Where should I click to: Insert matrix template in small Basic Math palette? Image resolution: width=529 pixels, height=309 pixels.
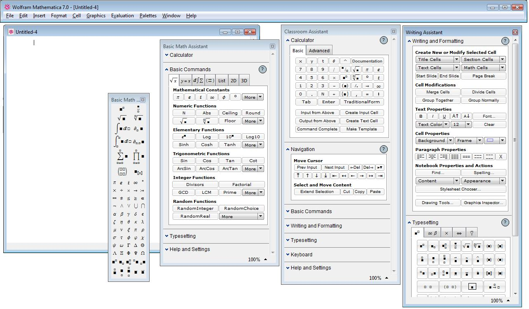tap(122, 172)
